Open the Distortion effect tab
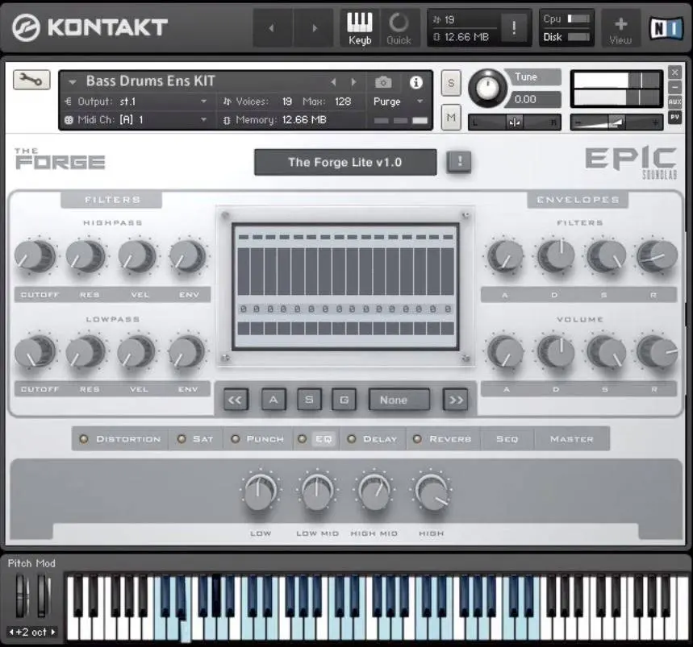The width and height of the screenshot is (693, 647). 128,439
